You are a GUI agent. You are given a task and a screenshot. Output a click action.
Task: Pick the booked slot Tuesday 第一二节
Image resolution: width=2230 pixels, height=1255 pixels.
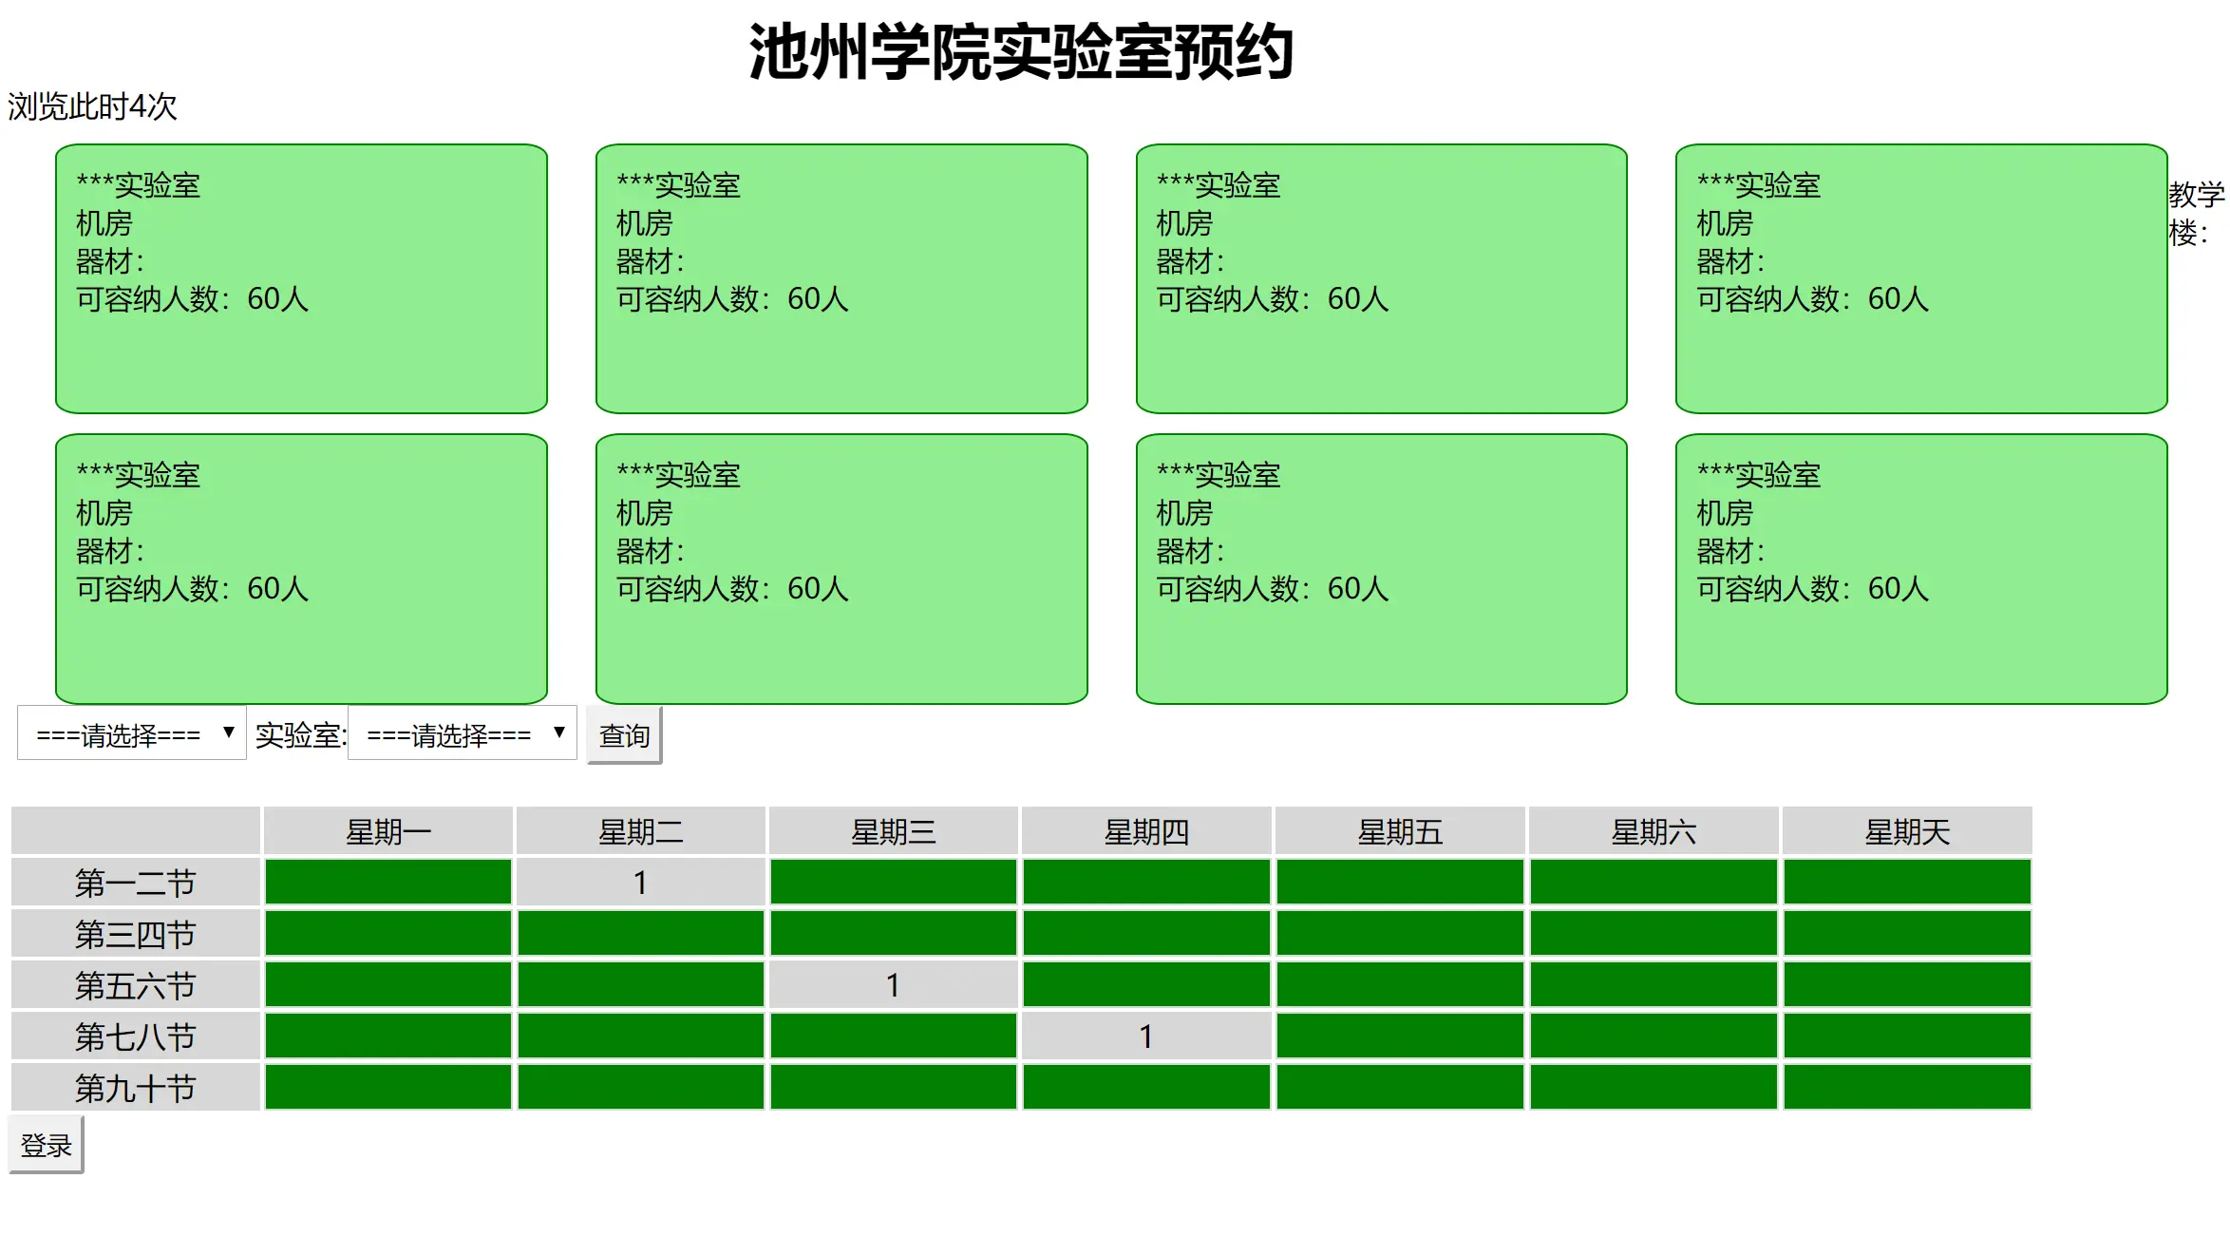click(641, 883)
